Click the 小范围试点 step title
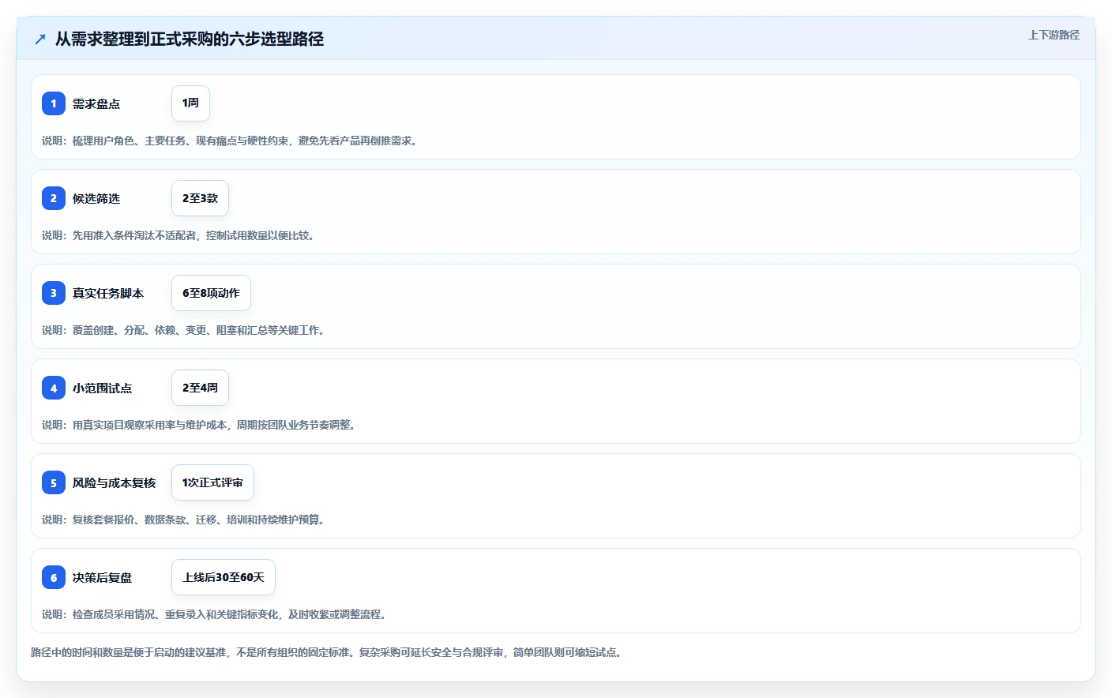Image resolution: width=1112 pixels, height=698 pixels. click(102, 388)
